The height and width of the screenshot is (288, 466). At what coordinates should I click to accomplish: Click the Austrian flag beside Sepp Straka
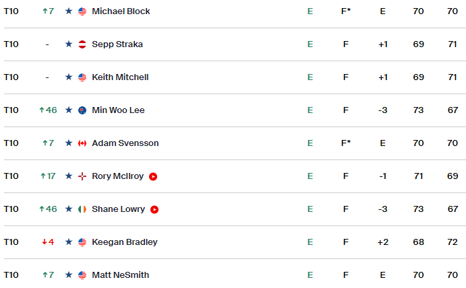pos(82,44)
